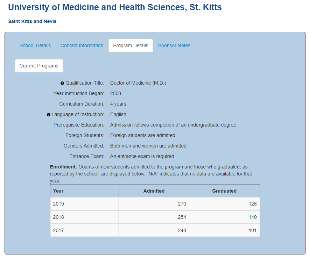309x259 pixels.
Task: Switch to the School Details tab
Action: pyautogui.click(x=35, y=45)
